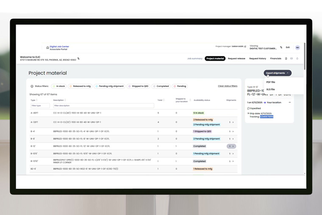Toggle the Pending mfg shipment status filter

[x=109, y=87]
